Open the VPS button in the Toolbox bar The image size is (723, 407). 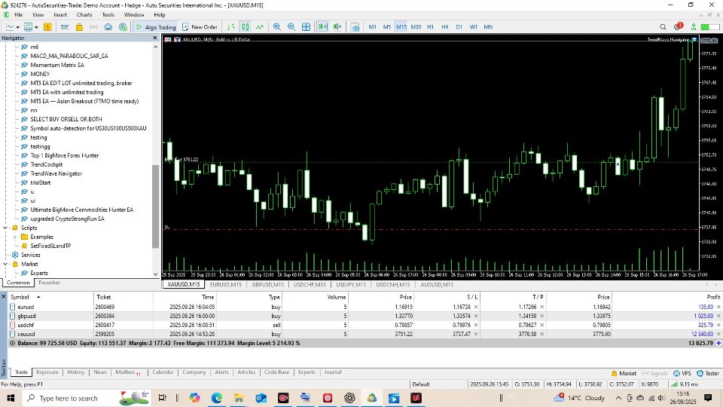[682, 373]
